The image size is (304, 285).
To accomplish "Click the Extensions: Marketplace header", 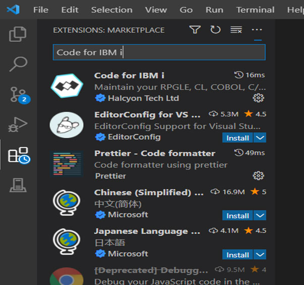I will click(x=109, y=30).
